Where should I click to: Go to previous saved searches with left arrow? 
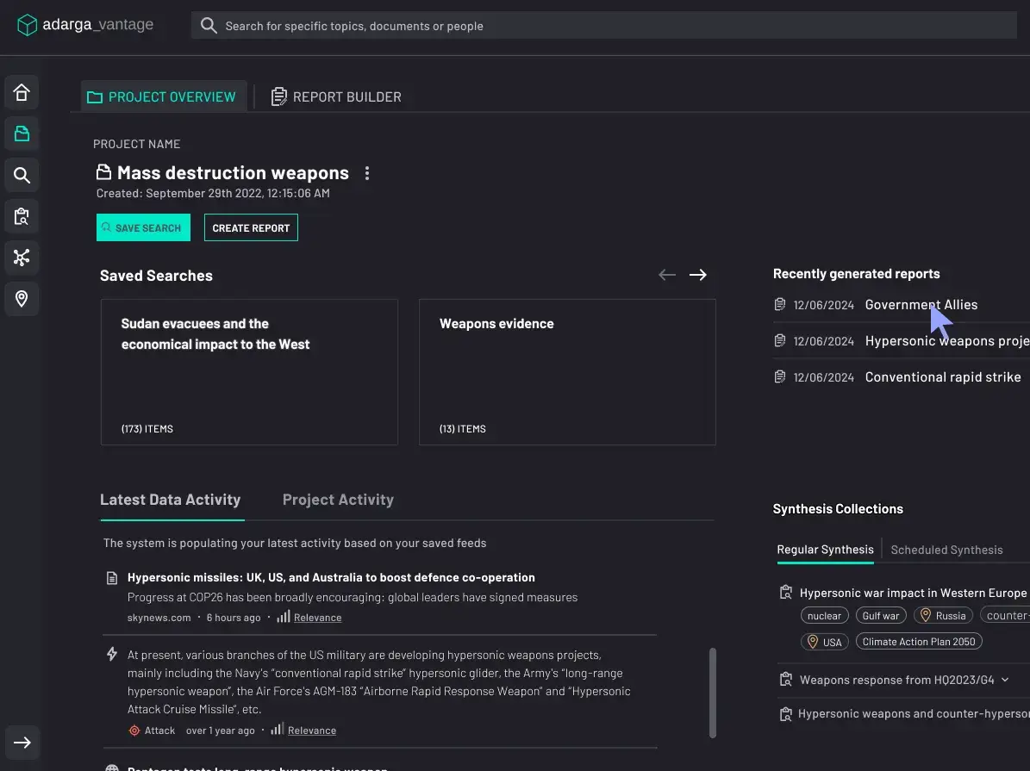click(666, 275)
